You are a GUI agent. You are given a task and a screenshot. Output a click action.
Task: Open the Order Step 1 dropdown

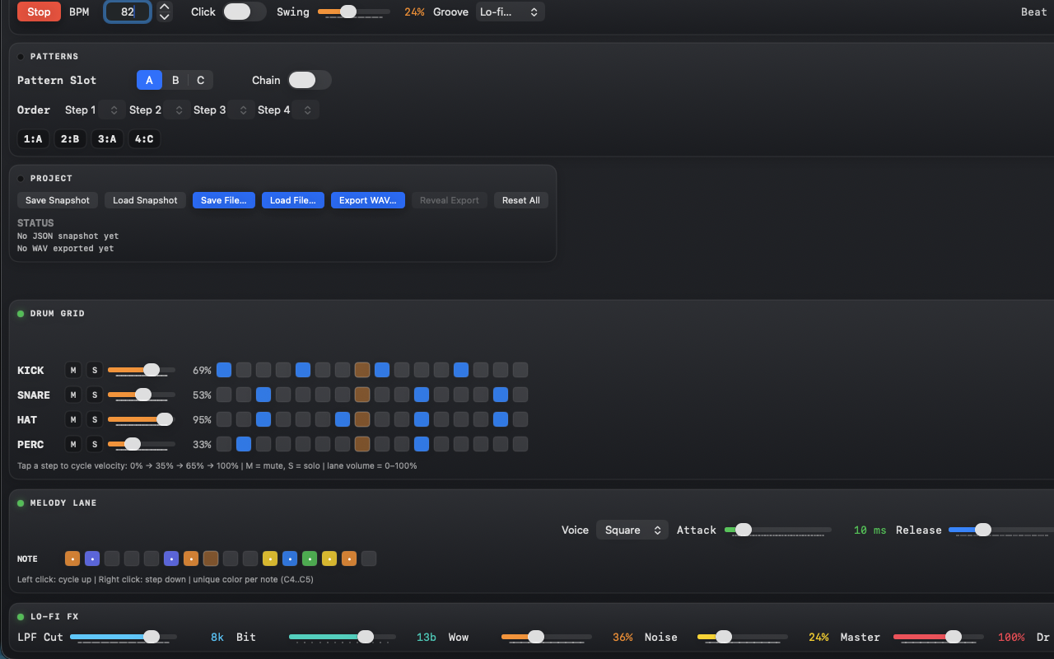point(112,110)
